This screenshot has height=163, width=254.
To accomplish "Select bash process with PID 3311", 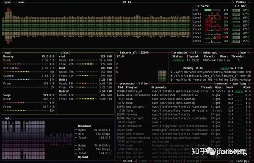I will (184, 99).
